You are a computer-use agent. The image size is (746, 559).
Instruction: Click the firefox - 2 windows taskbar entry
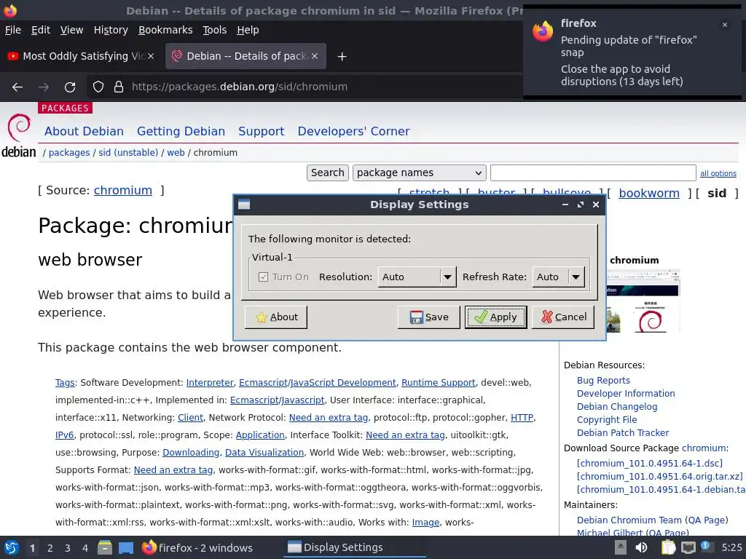tap(197, 547)
